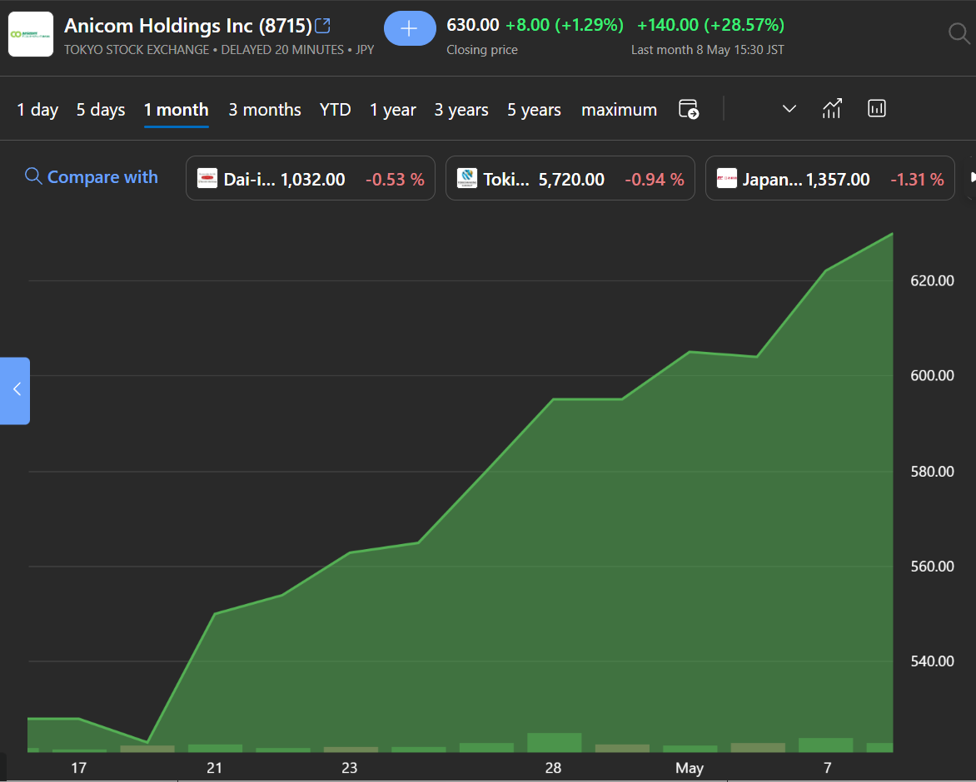Expand side panel with blue left-chevron tab
The height and width of the screenshot is (782, 976).
tap(15, 390)
